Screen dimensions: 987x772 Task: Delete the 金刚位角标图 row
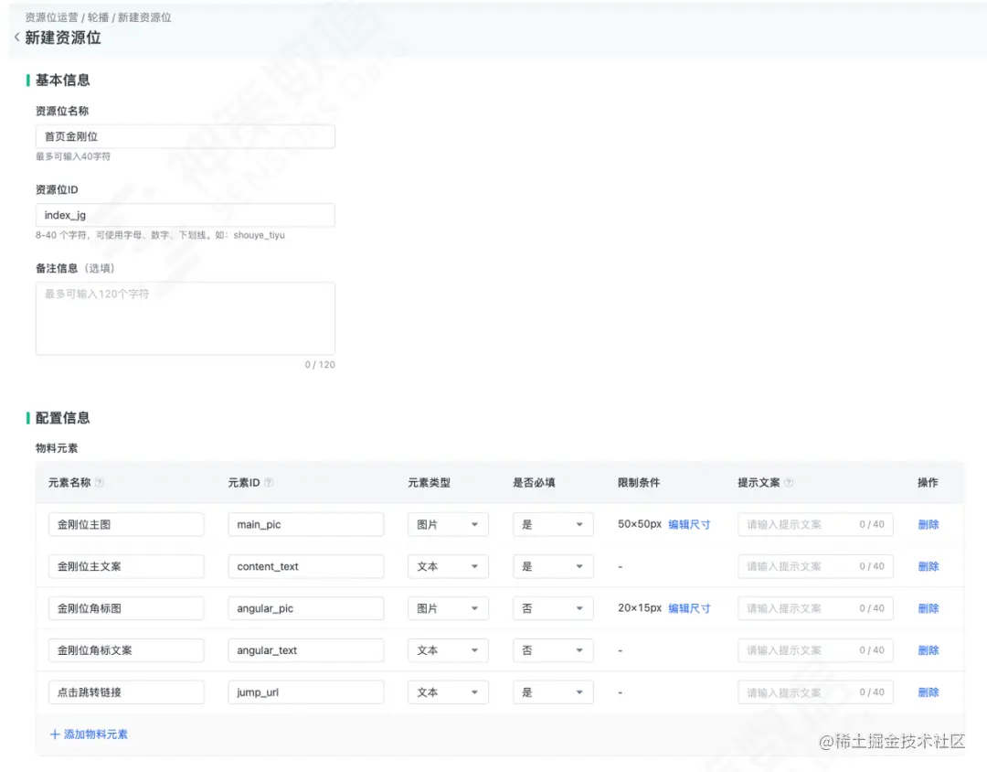[x=928, y=608]
